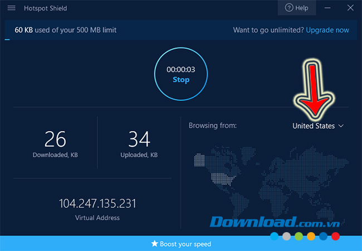Click the virtual address 104.247.135.231
This screenshot has width=362, height=251.
[x=97, y=203]
